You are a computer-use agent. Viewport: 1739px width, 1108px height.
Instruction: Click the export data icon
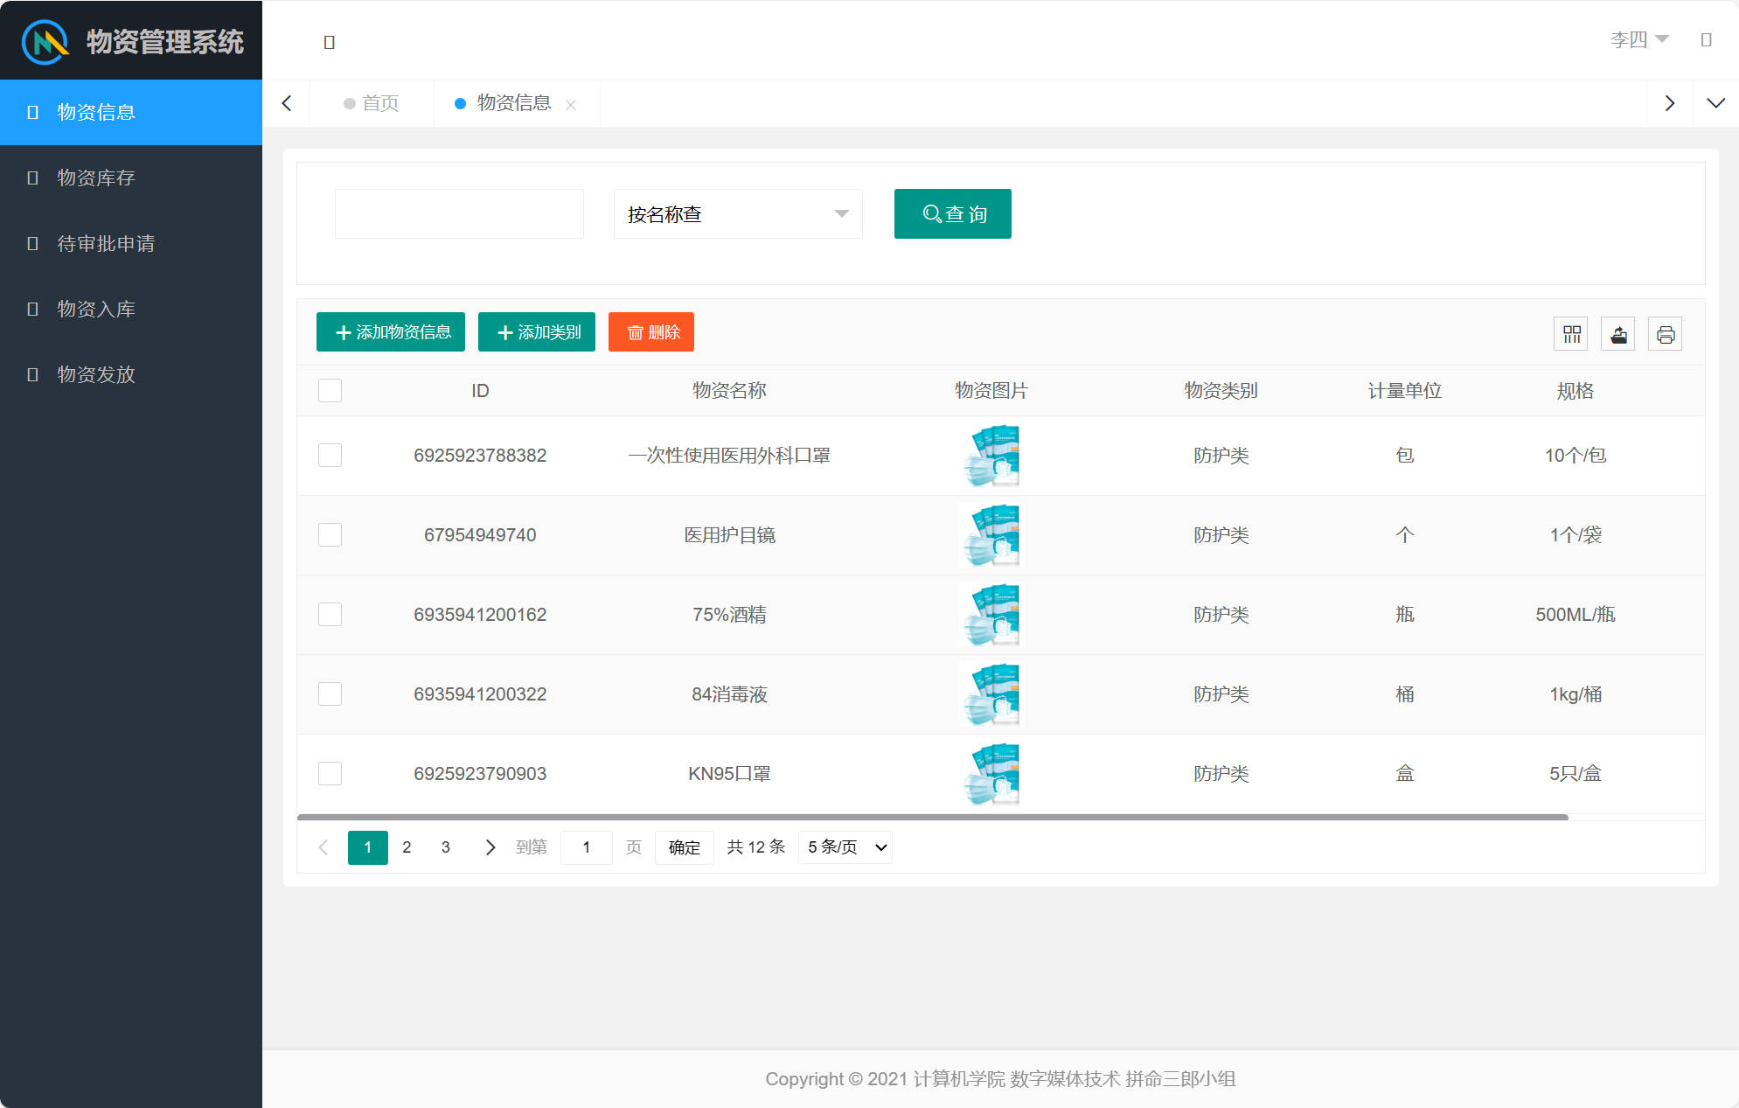pos(1617,333)
